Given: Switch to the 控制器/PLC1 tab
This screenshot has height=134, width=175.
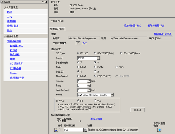Looking at the screenshot, I should [57, 29].
